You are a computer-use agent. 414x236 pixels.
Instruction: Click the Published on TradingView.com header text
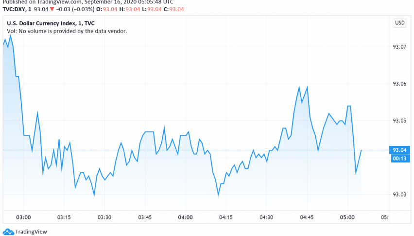tap(88, 2)
